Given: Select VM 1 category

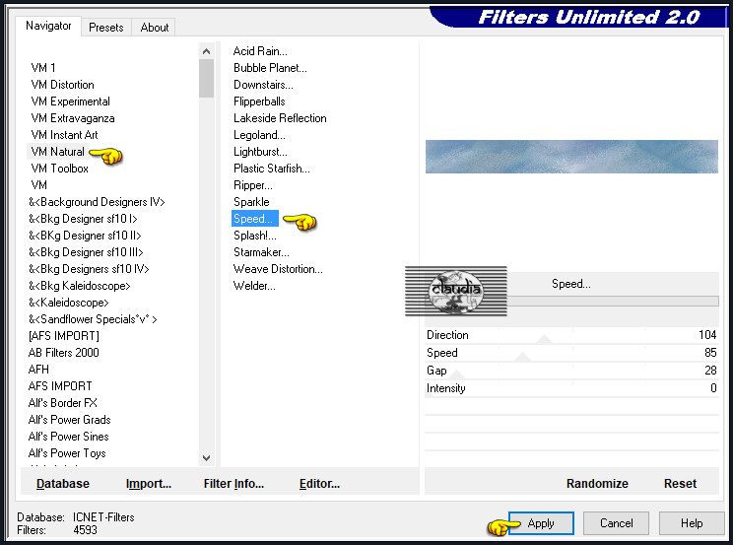Looking at the screenshot, I should click(x=43, y=68).
